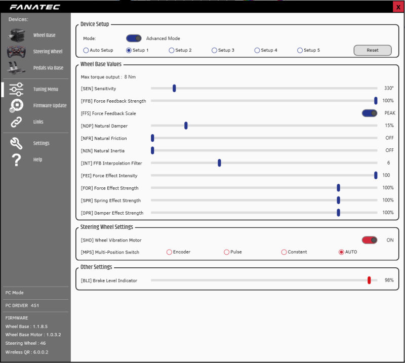This screenshot has width=405, height=363.
Task: Click the Natural Damper slider handle
Action: pyautogui.click(x=186, y=126)
